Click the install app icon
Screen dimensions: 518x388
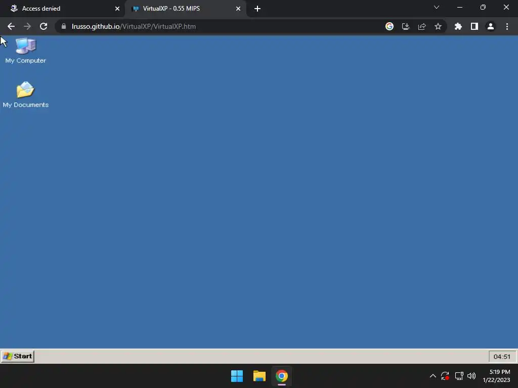406,26
